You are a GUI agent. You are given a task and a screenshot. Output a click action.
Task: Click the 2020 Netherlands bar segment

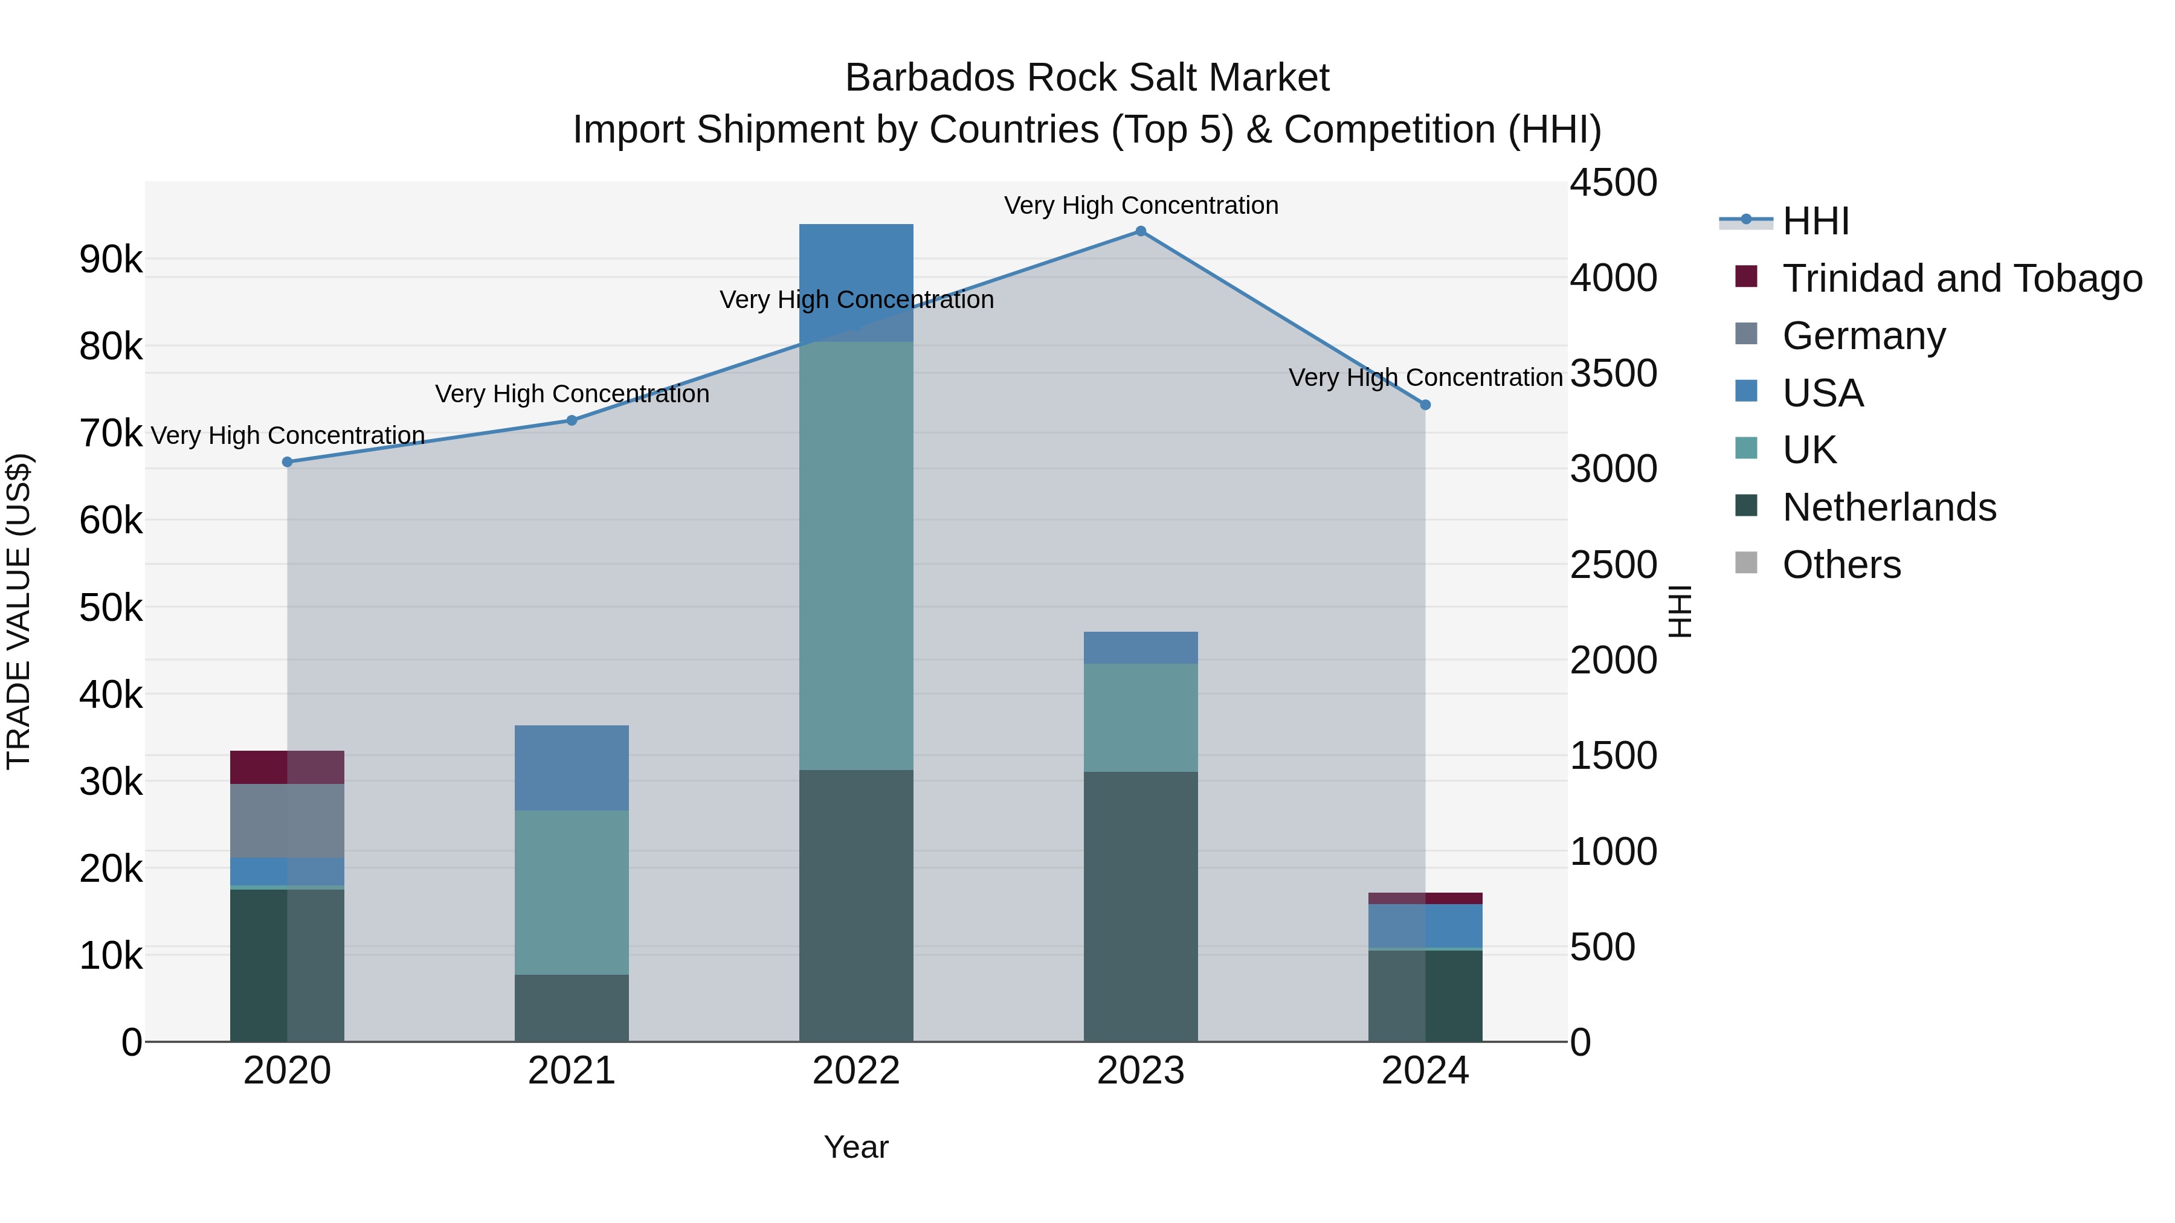point(287,966)
